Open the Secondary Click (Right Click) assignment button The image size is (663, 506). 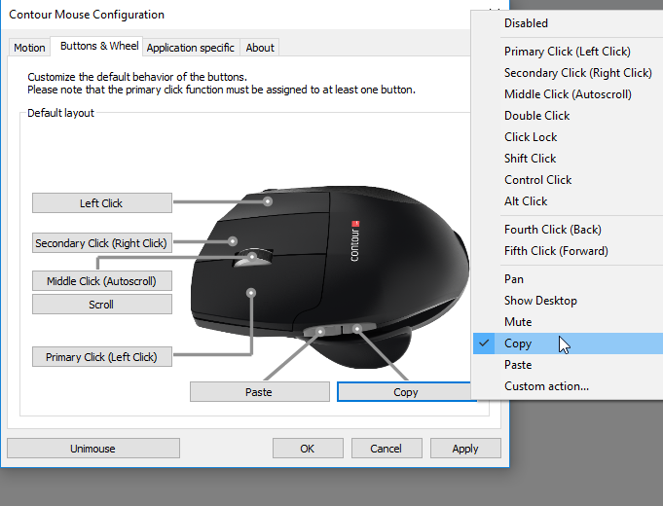(102, 243)
